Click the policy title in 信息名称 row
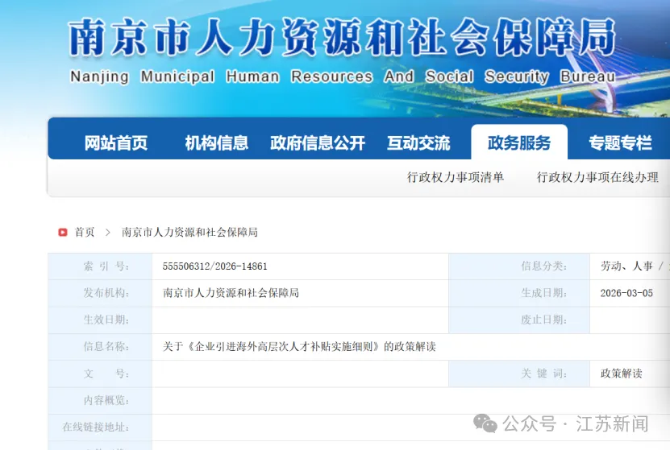This screenshot has width=670, height=450. click(299, 347)
